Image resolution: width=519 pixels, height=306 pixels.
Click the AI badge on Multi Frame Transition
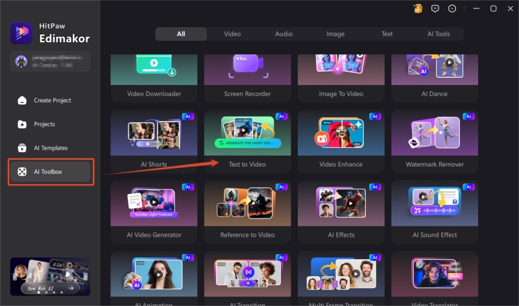click(x=375, y=257)
